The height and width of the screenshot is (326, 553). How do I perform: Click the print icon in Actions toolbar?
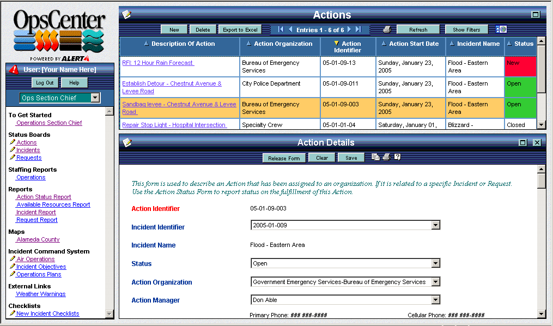coord(386,29)
